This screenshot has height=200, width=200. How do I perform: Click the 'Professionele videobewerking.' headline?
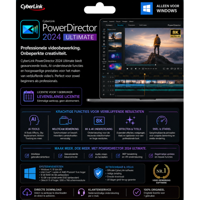pyautogui.click(x=51, y=48)
